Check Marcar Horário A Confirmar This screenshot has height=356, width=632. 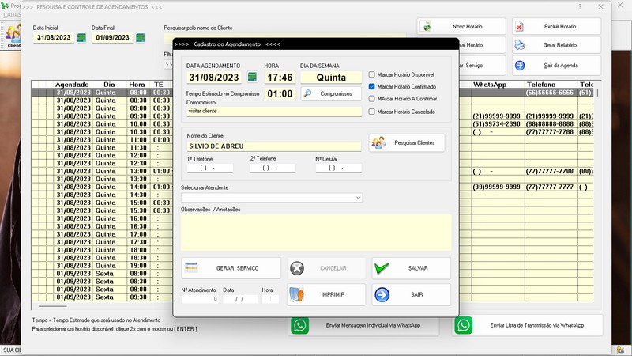point(371,99)
